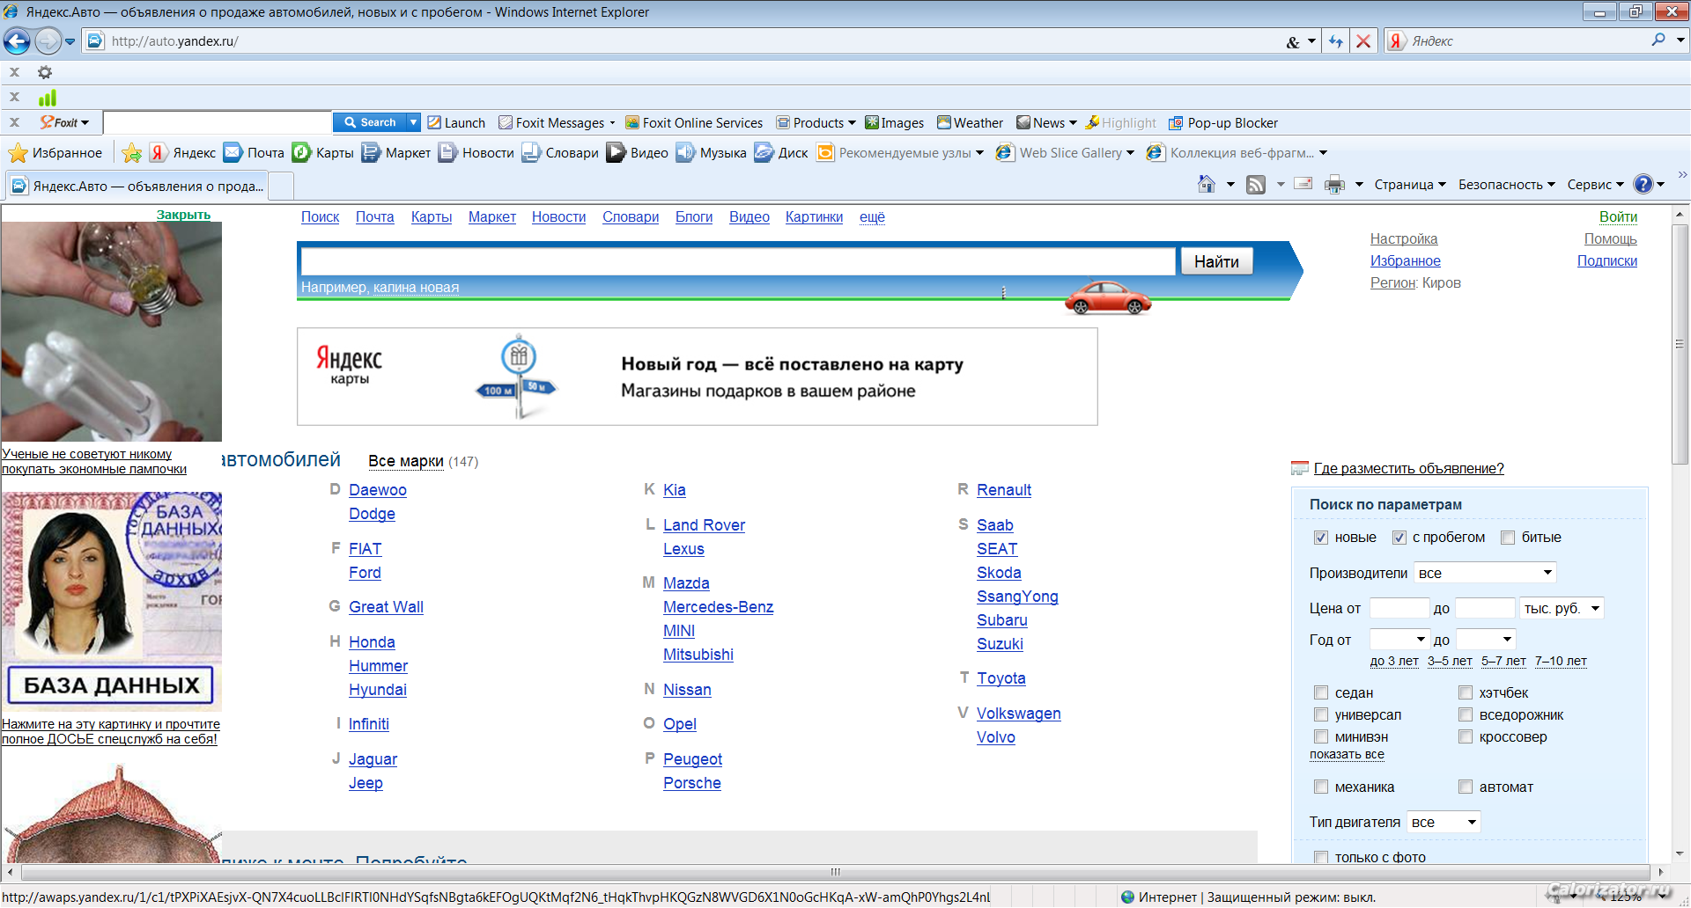The height and width of the screenshot is (908, 1691).
Task: Click the Stop loading X icon
Action: [x=1363, y=41]
